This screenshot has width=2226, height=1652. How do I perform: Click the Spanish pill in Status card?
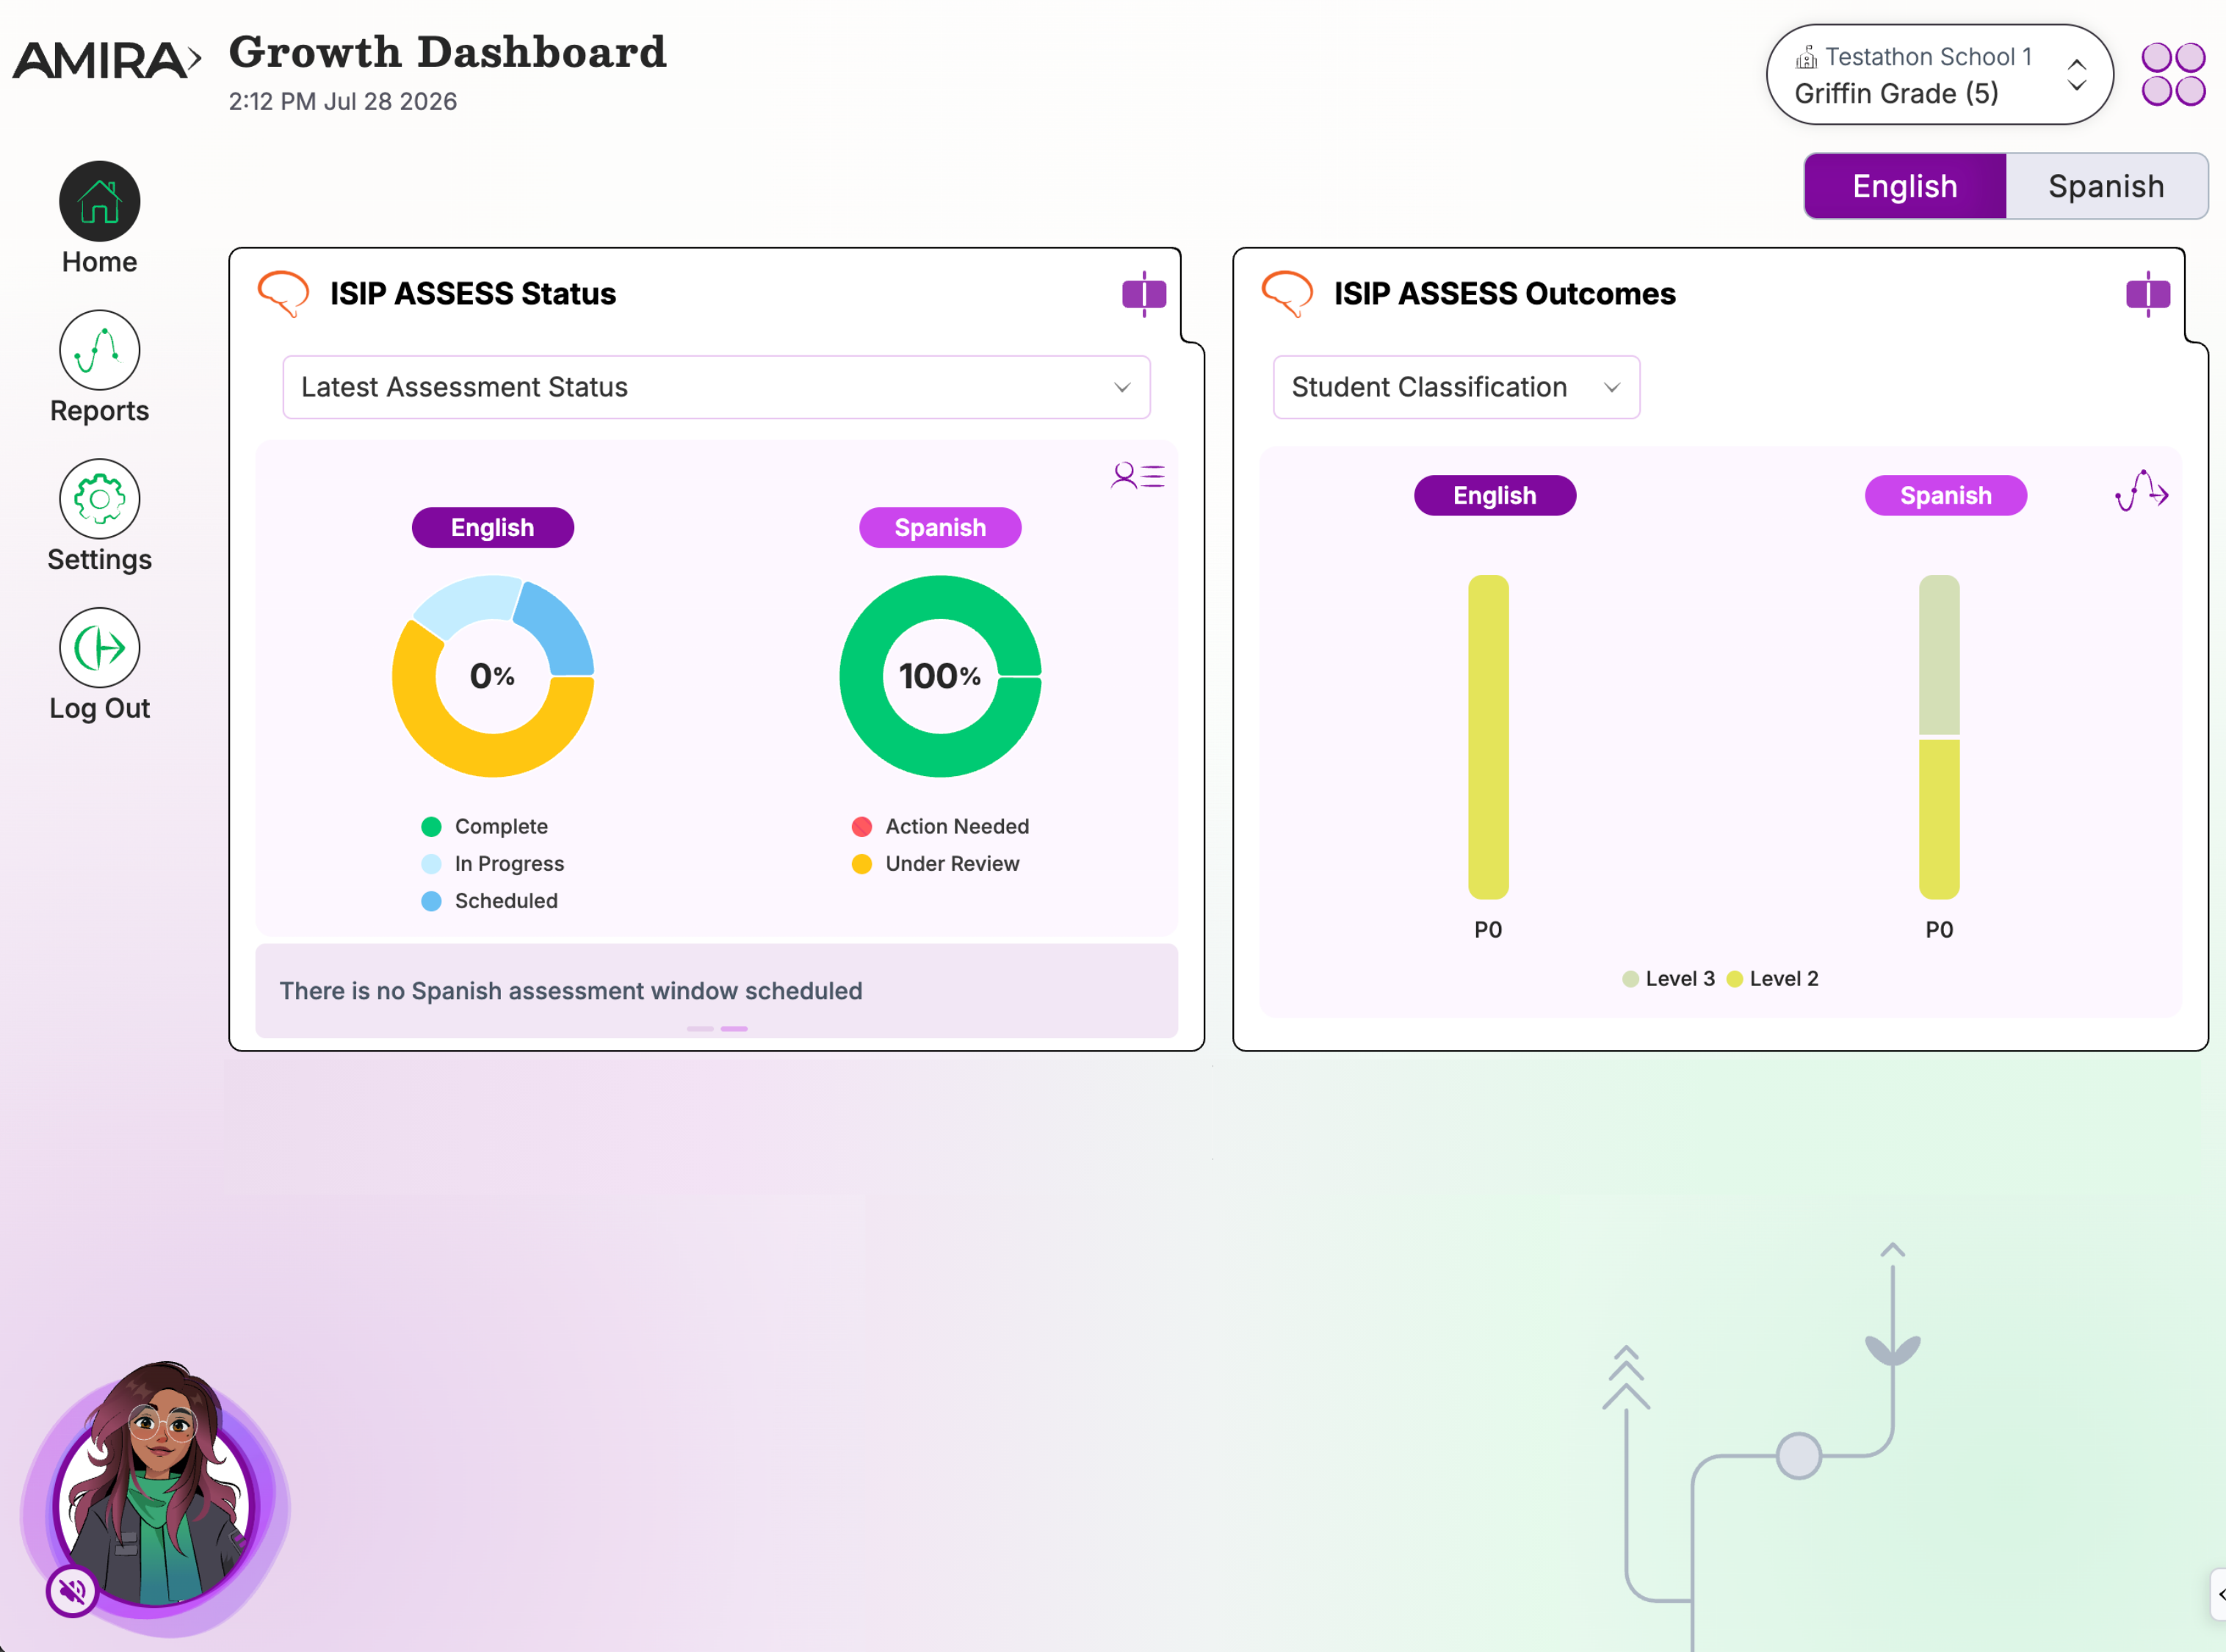tap(940, 527)
